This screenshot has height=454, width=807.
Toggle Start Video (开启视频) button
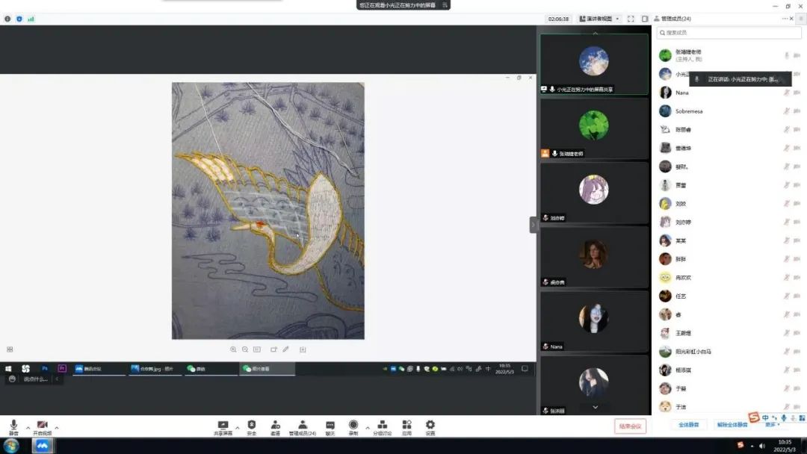click(42, 427)
